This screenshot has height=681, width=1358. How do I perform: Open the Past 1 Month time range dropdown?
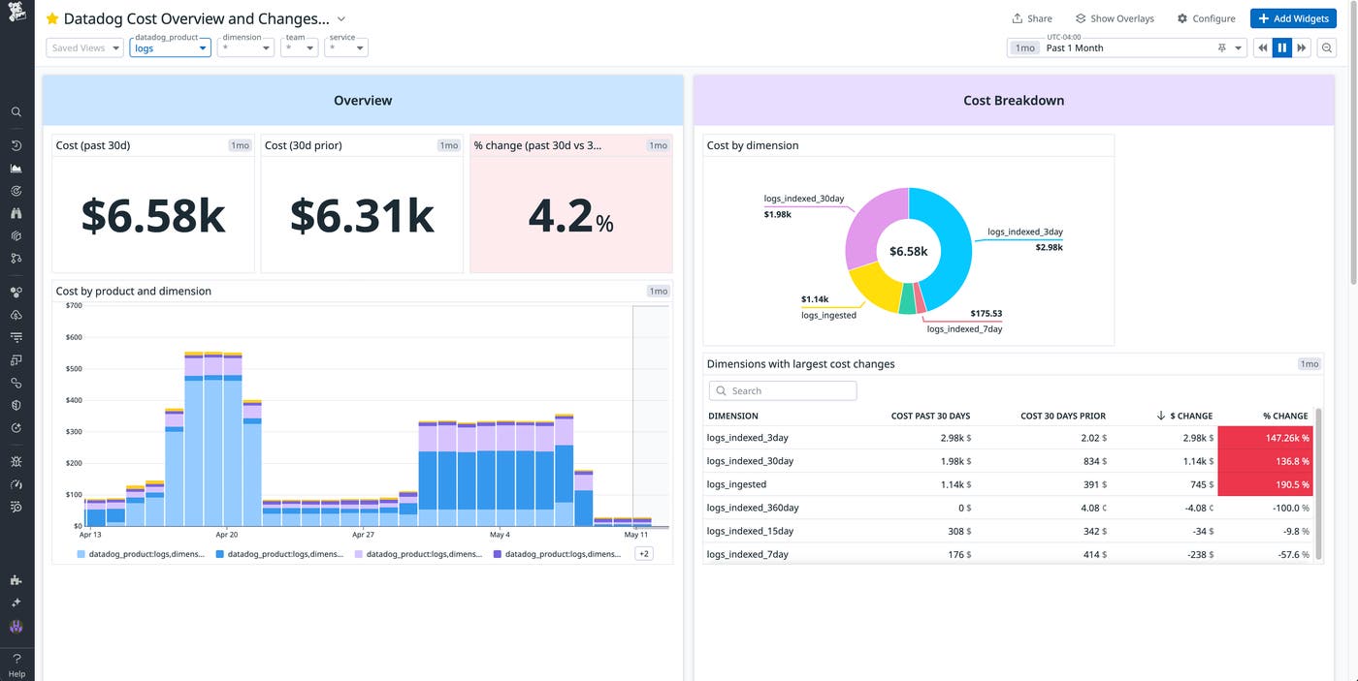(1239, 47)
